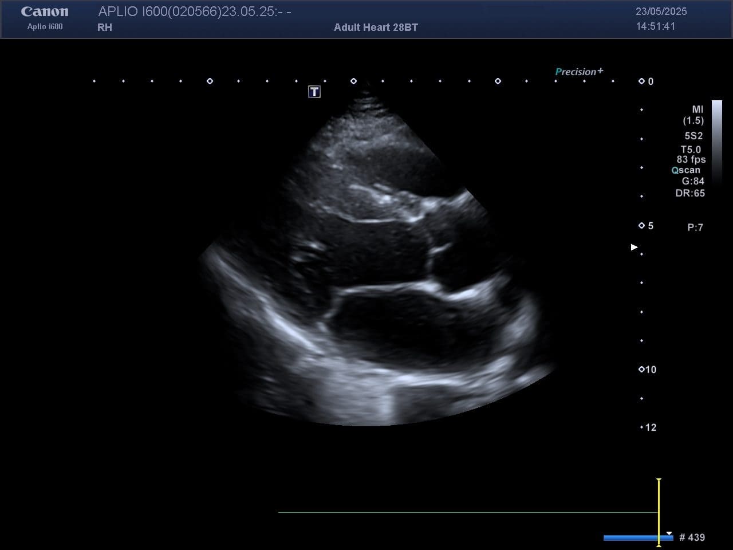Image resolution: width=733 pixels, height=550 pixels.
Task: Click the frame number # 439 indicator
Action: point(692,537)
